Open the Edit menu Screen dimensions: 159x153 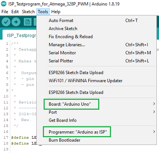tap(15, 12)
